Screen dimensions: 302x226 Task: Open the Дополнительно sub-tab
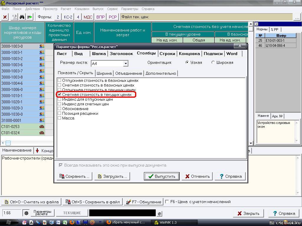coord(161,73)
